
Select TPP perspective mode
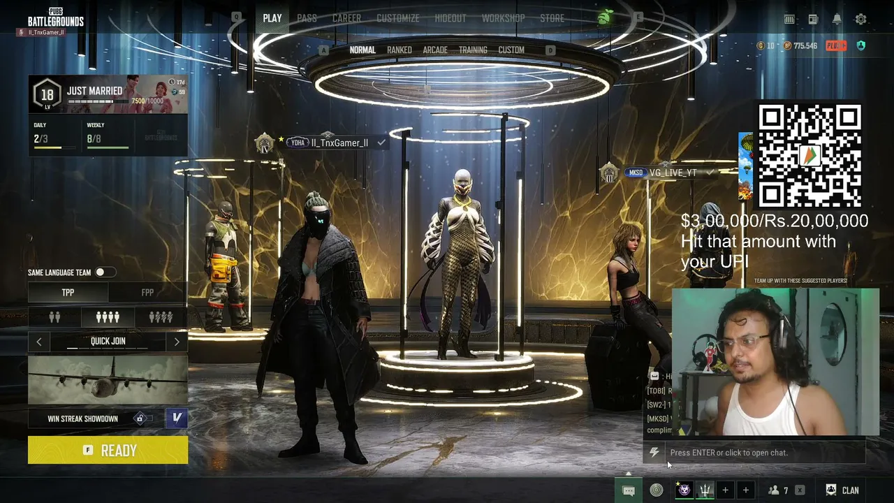point(68,293)
